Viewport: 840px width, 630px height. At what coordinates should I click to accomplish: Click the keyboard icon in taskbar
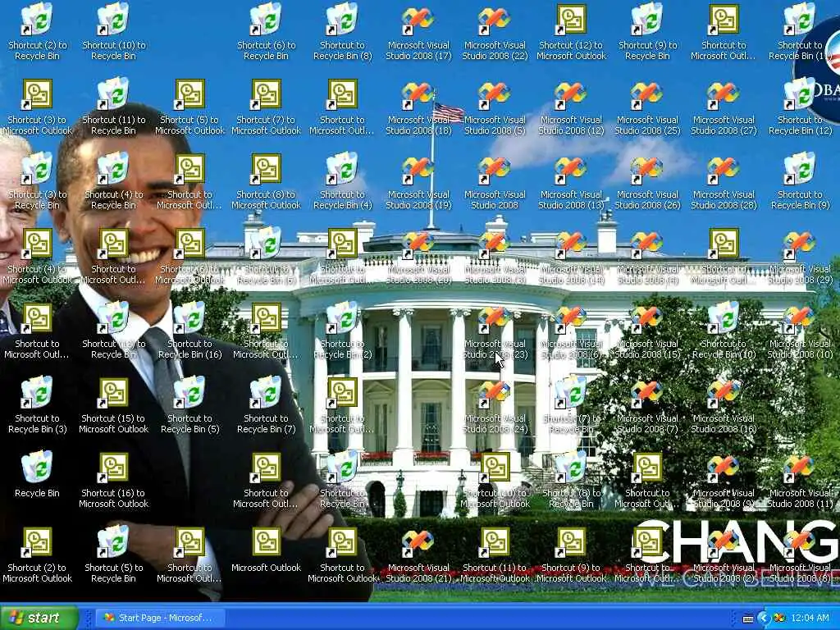click(x=748, y=619)
